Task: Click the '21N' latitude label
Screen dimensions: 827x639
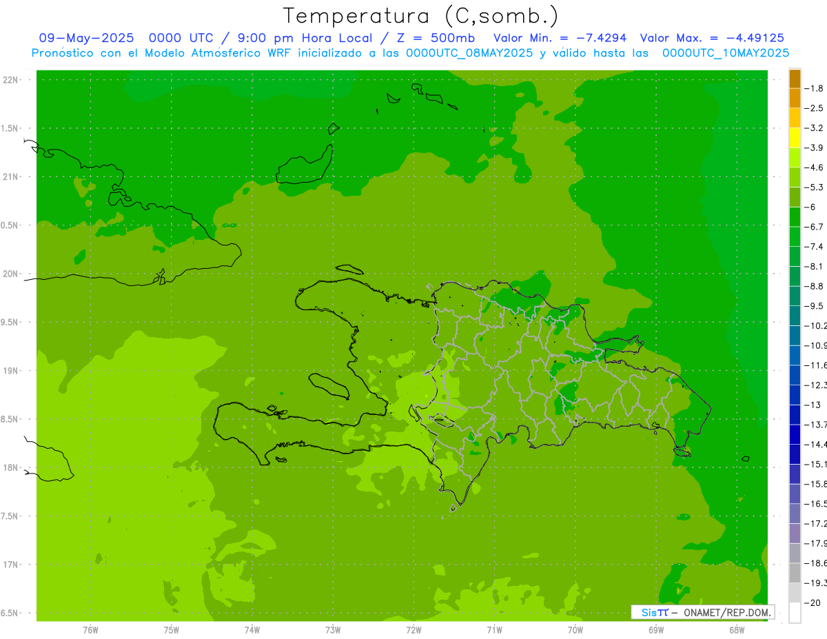Action: coord(11,176)
